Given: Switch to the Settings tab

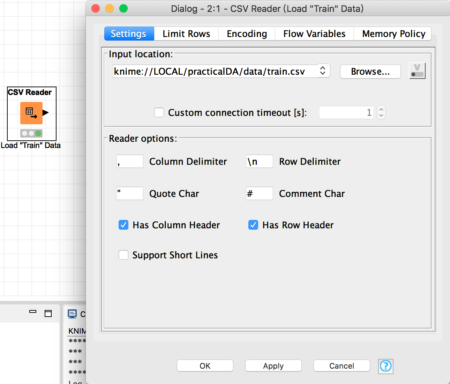Looking at the screenshot, I should coord(129,34).
